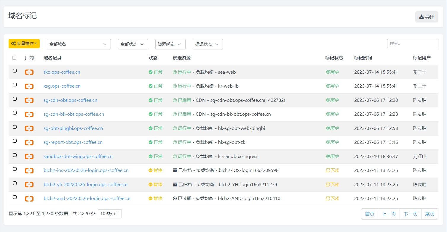Click the 运行中 smiley icon for hk-sg-obt-zk

(175, 142)
